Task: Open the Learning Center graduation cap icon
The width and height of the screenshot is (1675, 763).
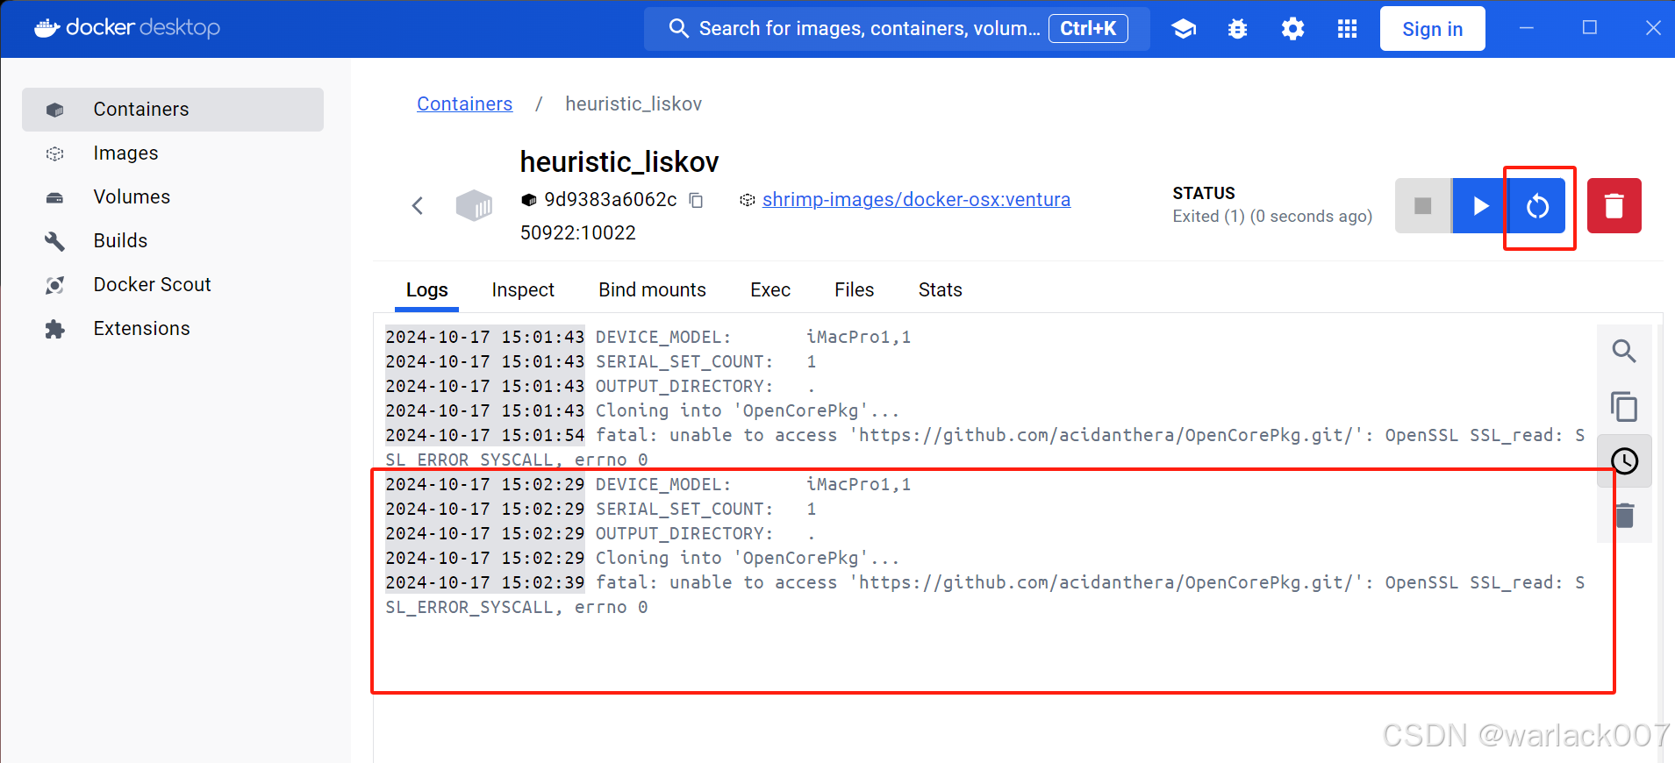Action: [1184, 29]
